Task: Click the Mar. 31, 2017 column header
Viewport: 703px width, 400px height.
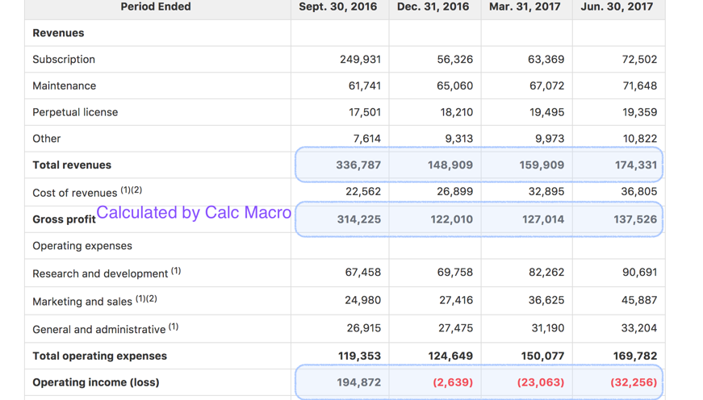Action: (x=525, y=7)
